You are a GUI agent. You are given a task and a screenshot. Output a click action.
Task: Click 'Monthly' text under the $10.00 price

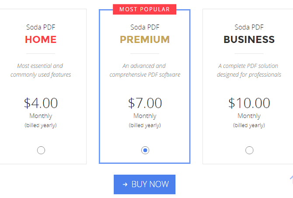tap(249, 116)
